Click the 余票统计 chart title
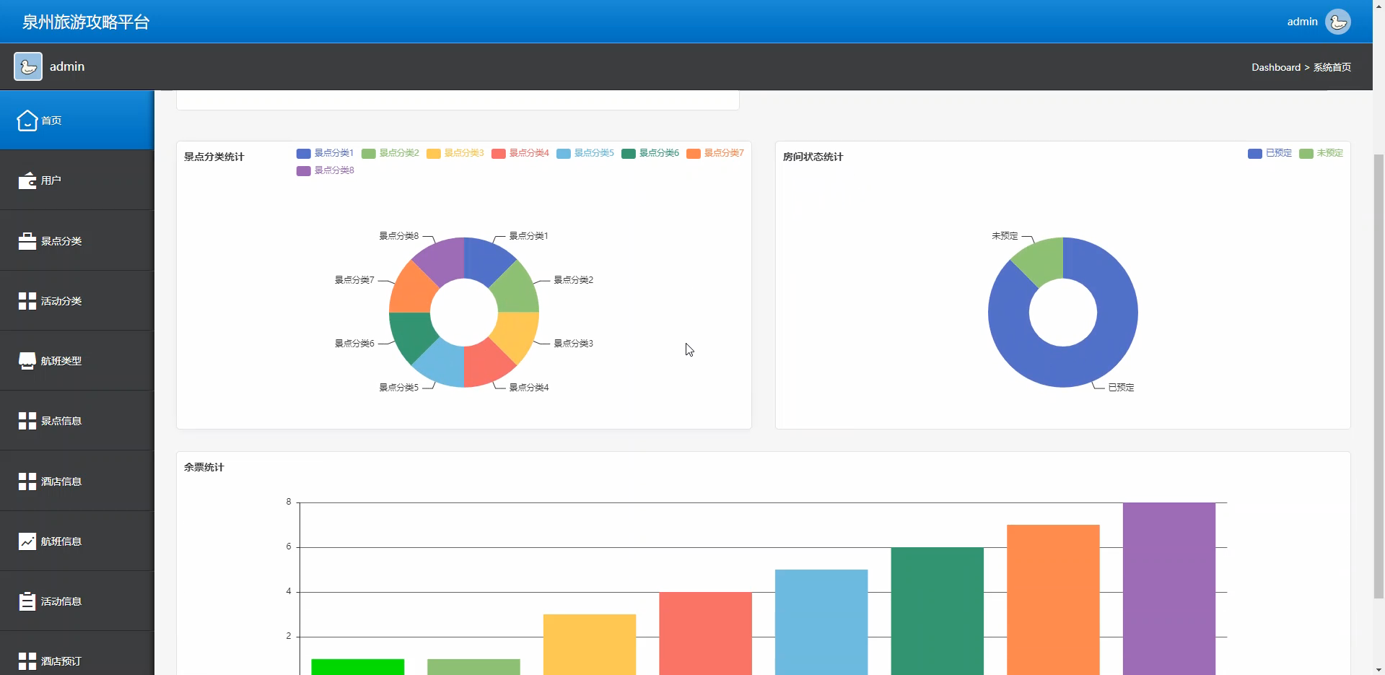Image resolution: width=1385 pixels, height=675 pixels. click(x=204, y=467)
